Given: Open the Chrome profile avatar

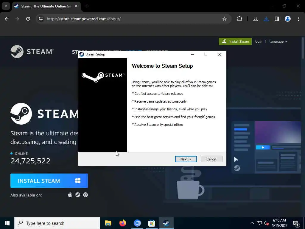Looking at the screenshot, I should point(288,19).
